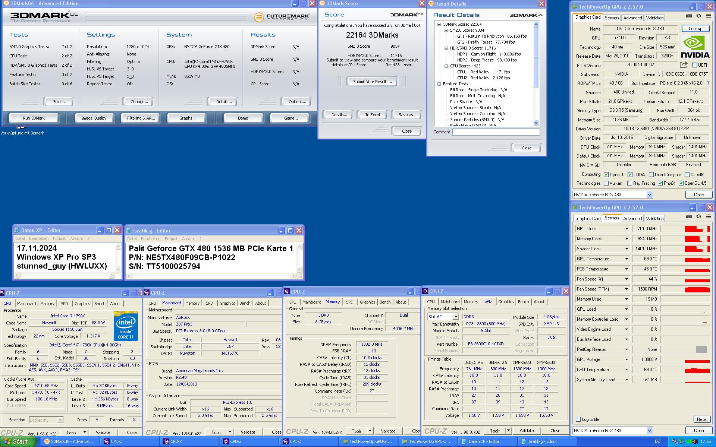The height and width of the screenshot is (447, 716).
Task: Open the Format menu in the Daten XP Editor
Action: tap(59, 238)
